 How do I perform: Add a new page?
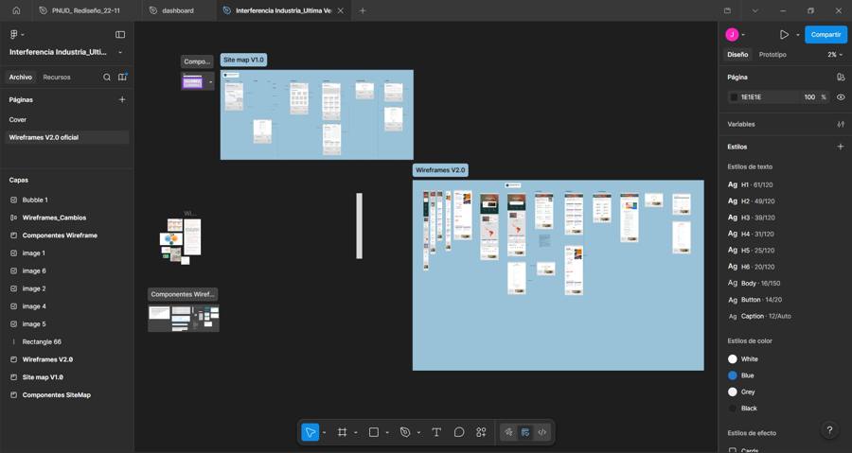click(x=122, y=100)
